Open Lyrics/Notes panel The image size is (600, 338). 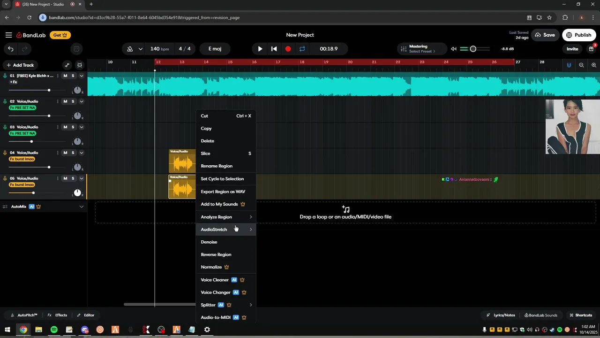(x=501, y=315)
